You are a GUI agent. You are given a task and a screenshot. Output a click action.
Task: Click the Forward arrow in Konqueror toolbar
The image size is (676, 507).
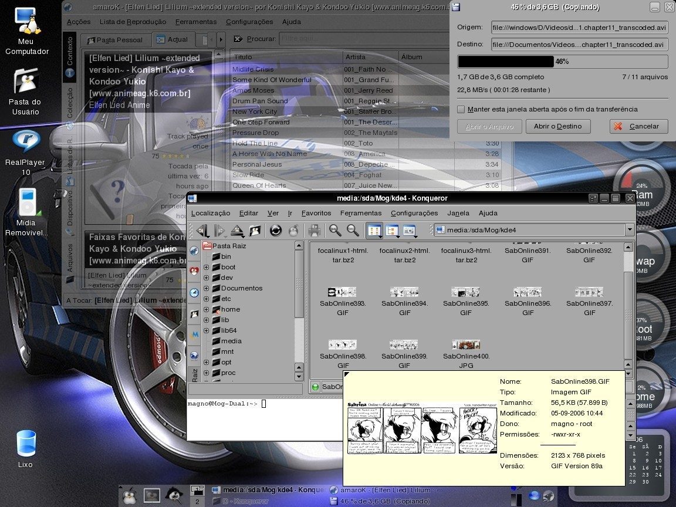point(219,230)
